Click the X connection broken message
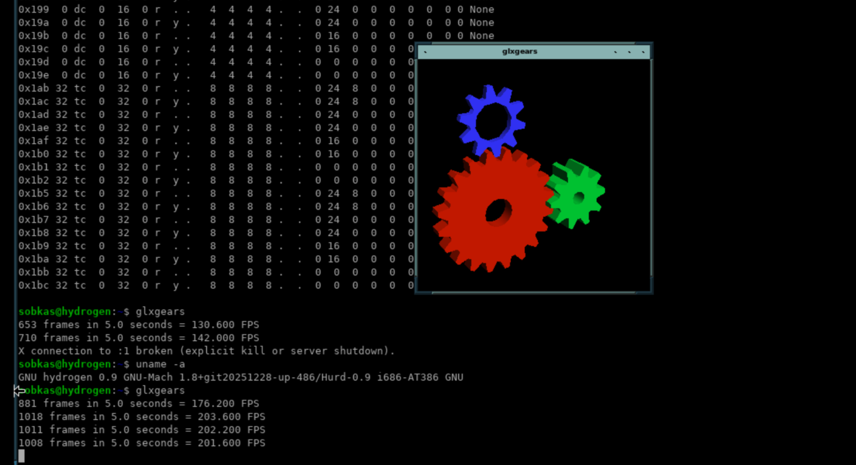Screen dimensions: 856x465 pos(206,351)
